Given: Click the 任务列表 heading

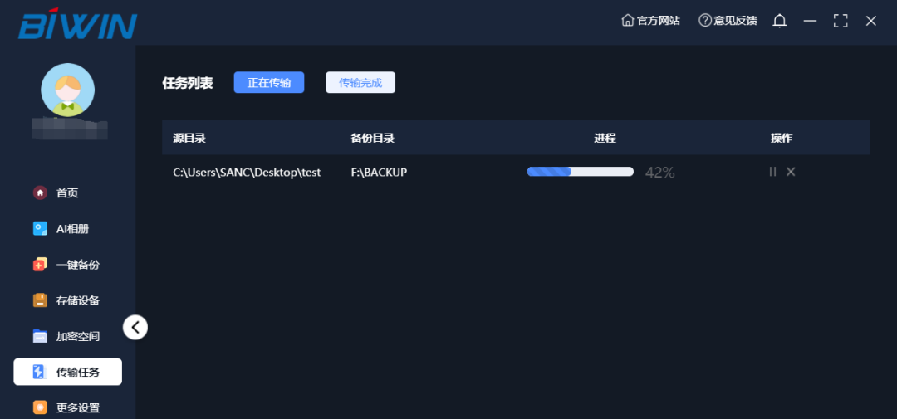Looking at the screenshot, I should (188, 83).
